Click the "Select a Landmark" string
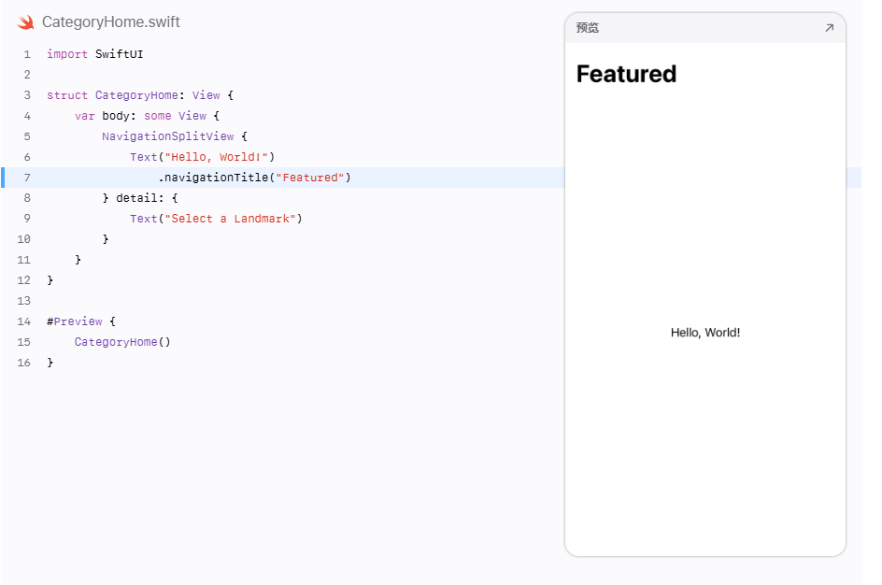Image resolution: width=882 pixels, height=585 pixels. coord(230,219)
